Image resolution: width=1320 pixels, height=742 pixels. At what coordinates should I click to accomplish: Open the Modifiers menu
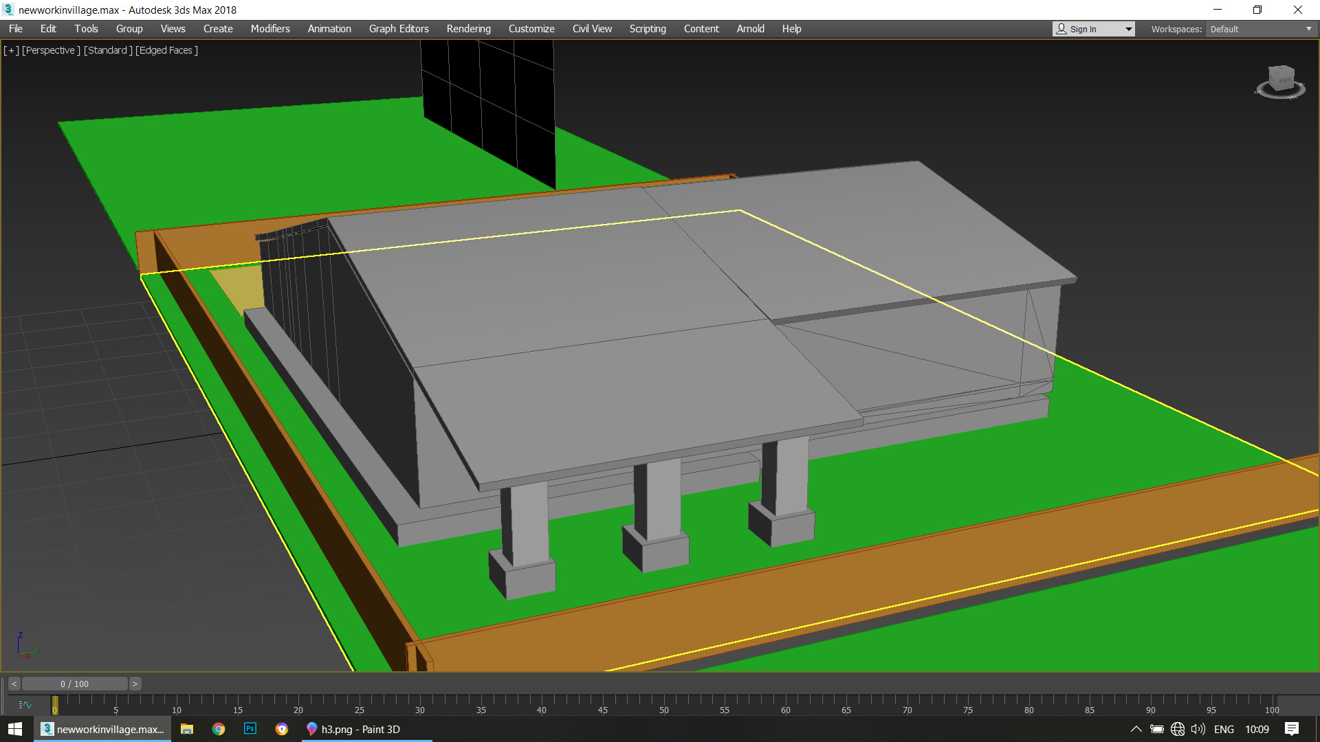point(269,29)
